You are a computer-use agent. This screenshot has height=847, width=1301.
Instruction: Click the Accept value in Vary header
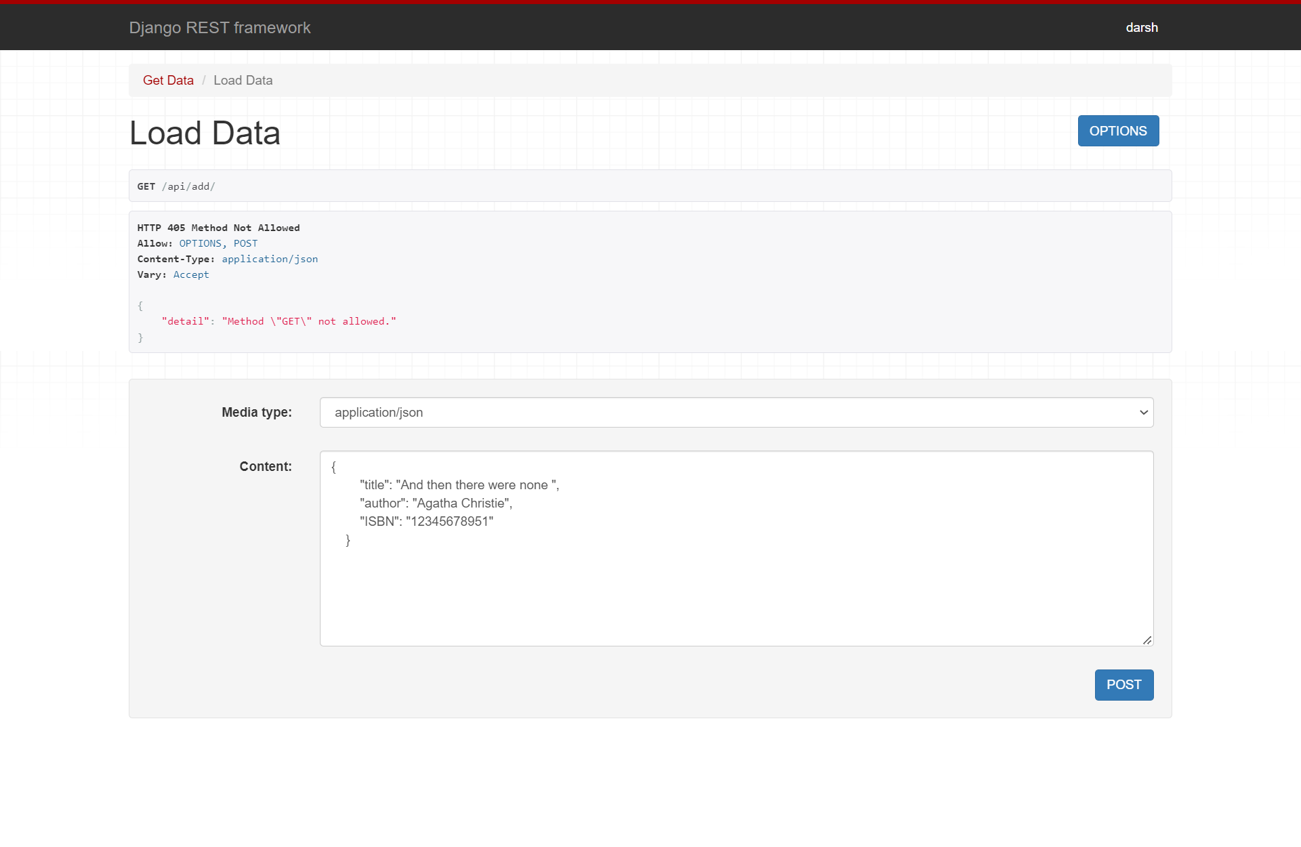pos(191,274)
